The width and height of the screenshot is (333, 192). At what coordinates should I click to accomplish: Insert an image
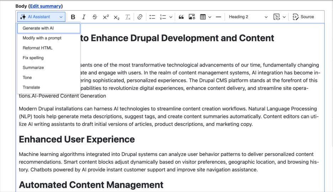pos(192,17)
